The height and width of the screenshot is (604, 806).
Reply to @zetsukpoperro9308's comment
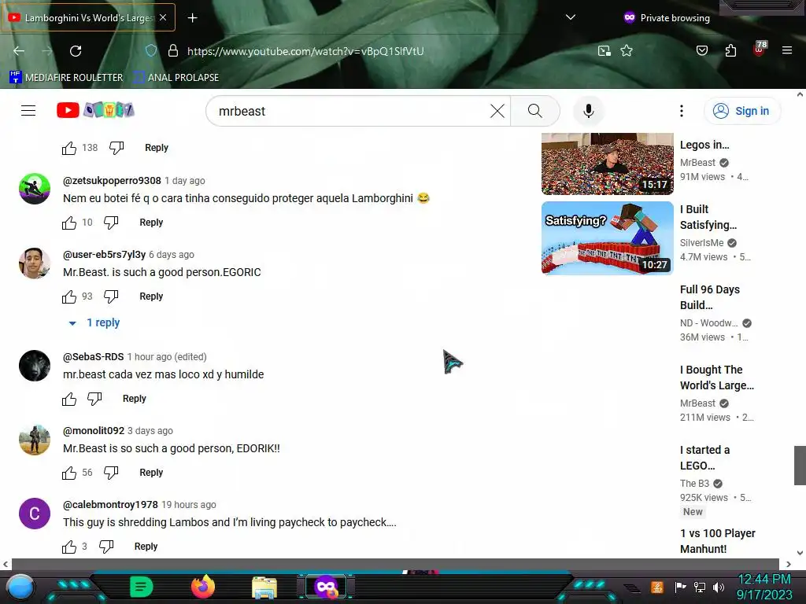pos(151,223)
